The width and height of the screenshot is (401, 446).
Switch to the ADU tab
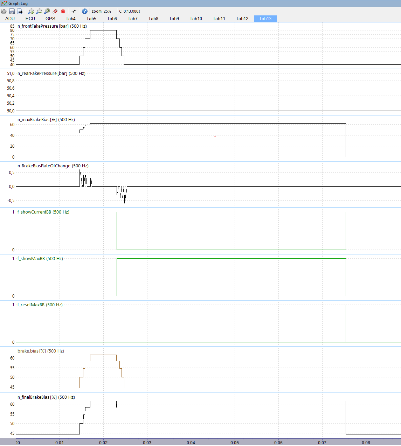click(10, 19)
